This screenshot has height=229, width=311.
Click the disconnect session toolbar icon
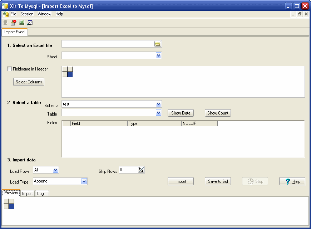(x=14, y=23)
